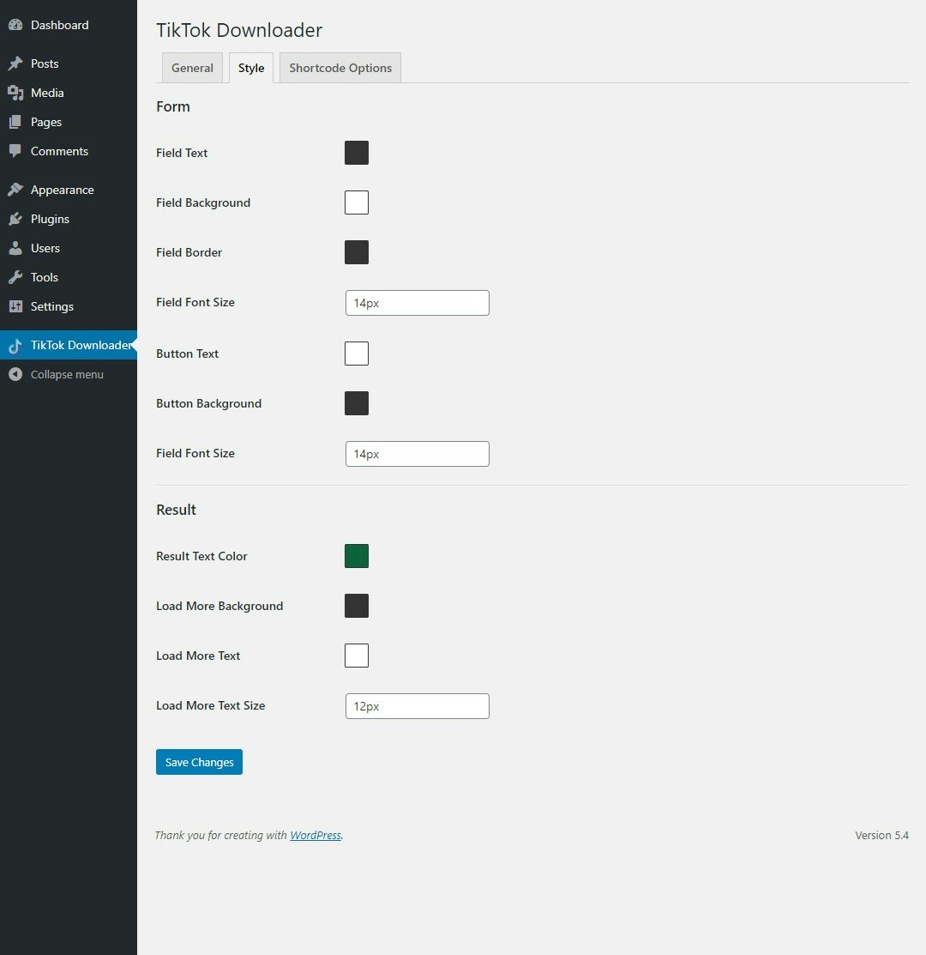Image resolution: width=926 pixels, height=955 pixels.
Task: Open the Load More Text swatch
Action: pyautogui.click(x=357, y=656)
